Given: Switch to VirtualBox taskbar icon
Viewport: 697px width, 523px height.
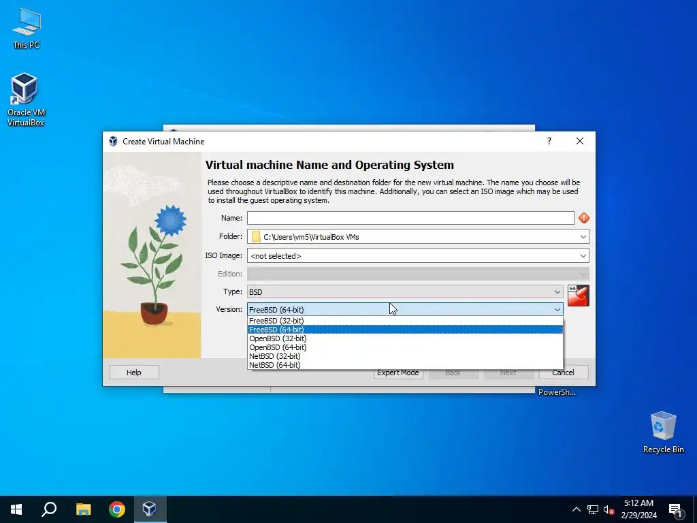Looking at the screenshot, I should [149, 509].
